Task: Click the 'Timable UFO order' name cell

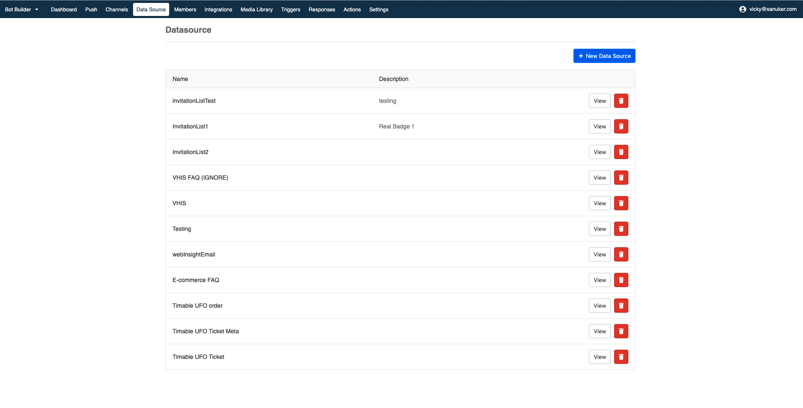Action: pyautogui.click(x=197, y=306)
